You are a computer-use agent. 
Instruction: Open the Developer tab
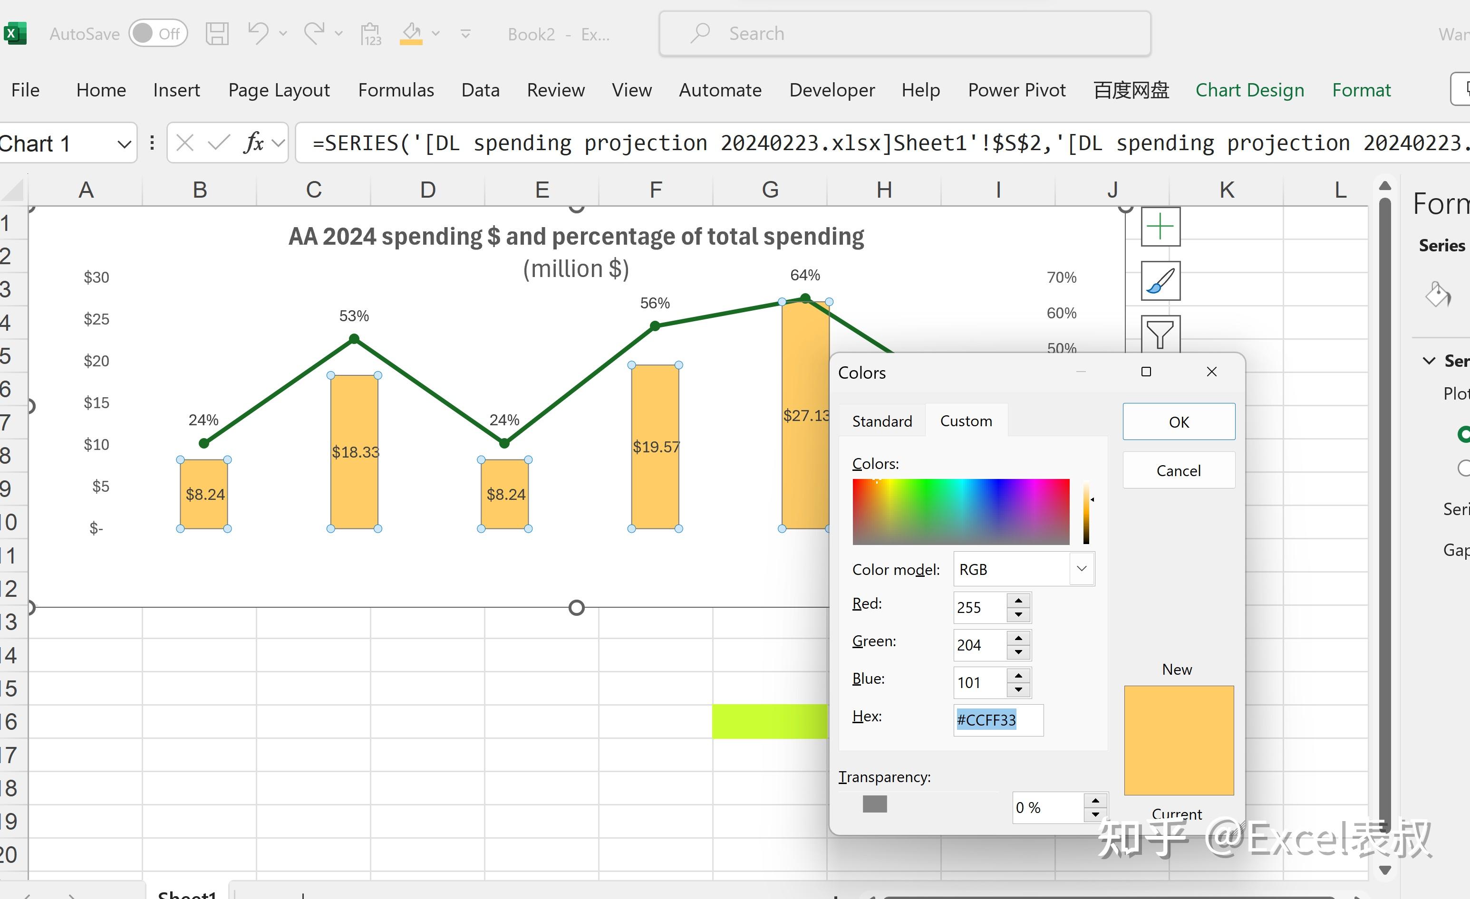pyautogui.click(x=832, y=90)
